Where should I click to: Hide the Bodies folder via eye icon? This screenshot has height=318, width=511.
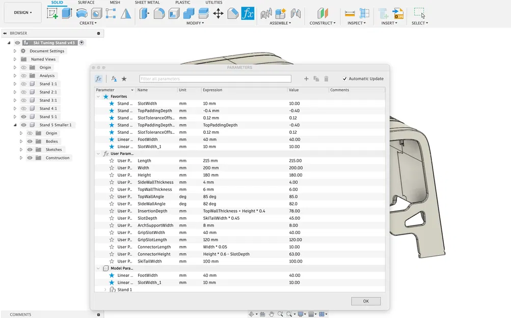(x=30, y=141)
